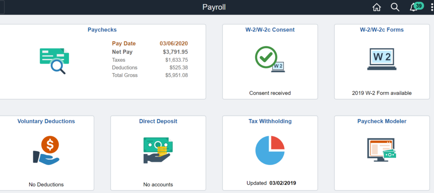434x193 pixels.
Task: Open the Tax Withholding tile title
Action: pos(270,121)
